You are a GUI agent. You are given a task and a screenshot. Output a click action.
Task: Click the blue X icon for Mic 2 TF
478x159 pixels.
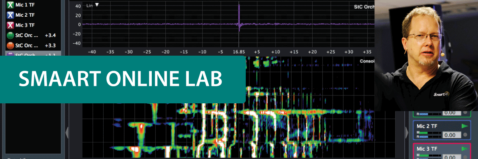click(x=10, y=15)
